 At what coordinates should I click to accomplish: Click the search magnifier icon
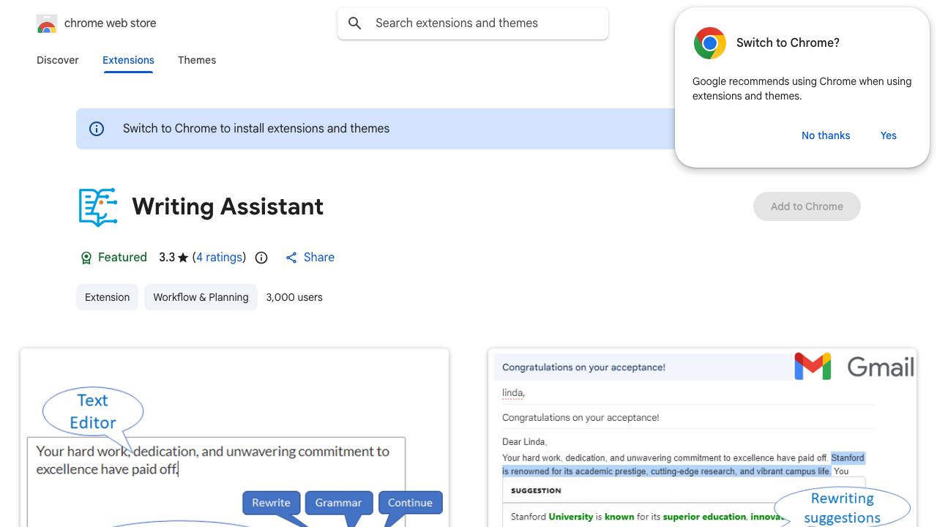[355, 23]
